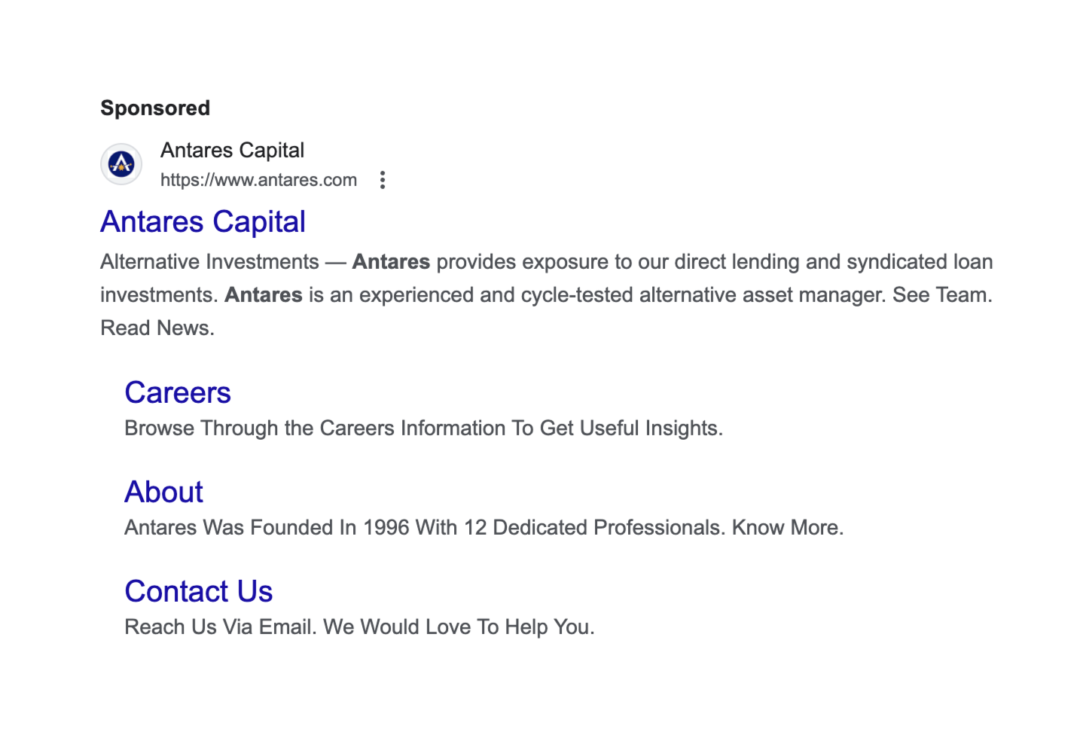Open the About sitelink
The width and height of the screenshot is (1092, 738).
tap(164, 492)
